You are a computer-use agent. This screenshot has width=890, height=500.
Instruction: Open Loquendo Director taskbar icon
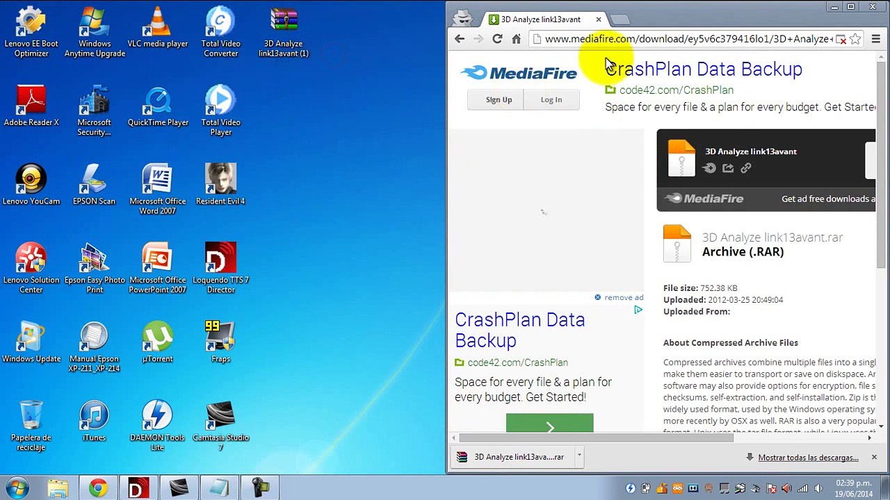point(138,488)
